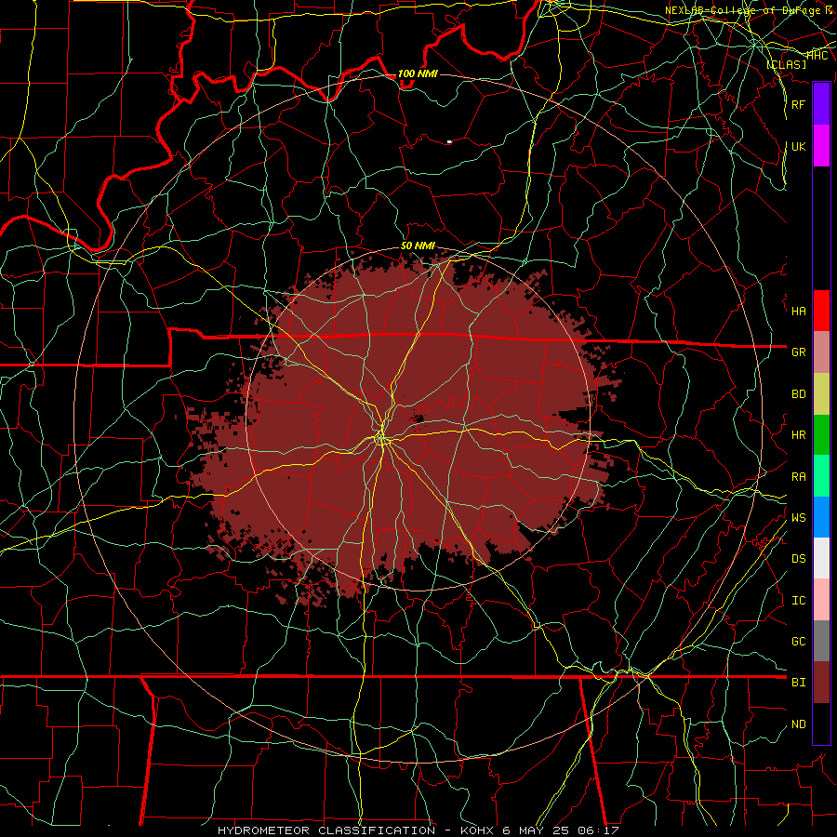Select the IC light pink legend swatch
This screenshot has height=837, width=837.
coord(821,600)
